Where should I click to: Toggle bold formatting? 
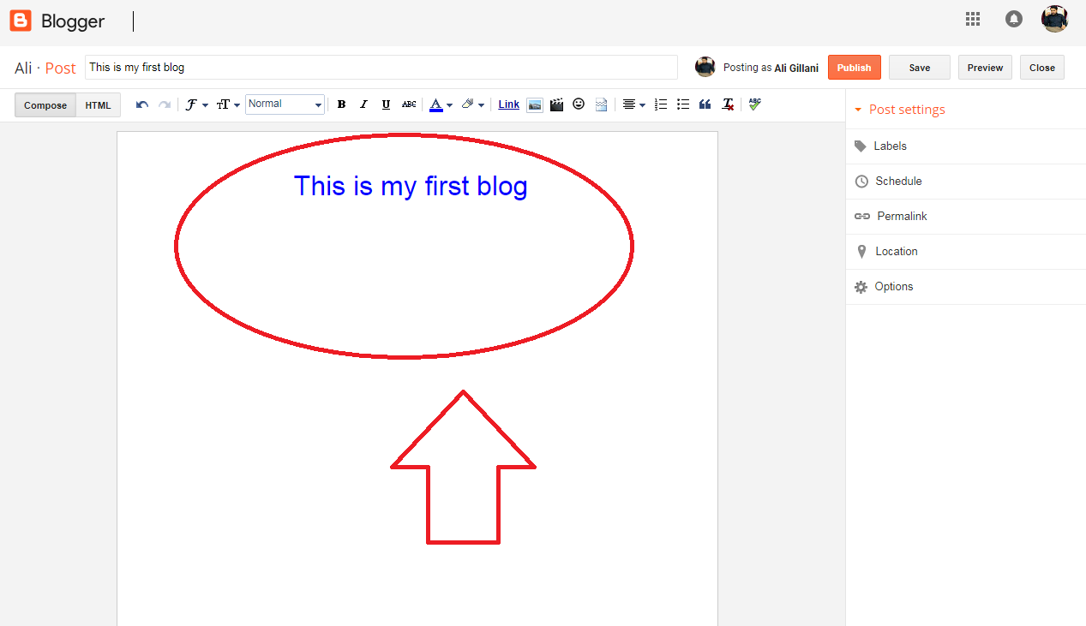pos(341,104)
